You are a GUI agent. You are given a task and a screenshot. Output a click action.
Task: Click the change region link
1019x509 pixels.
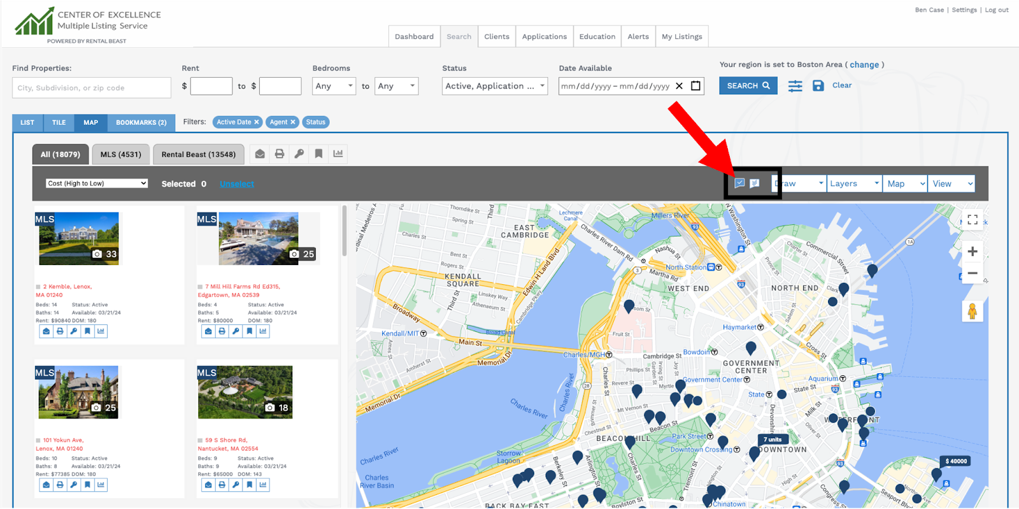pyautogui.click(x=864, y=64)
